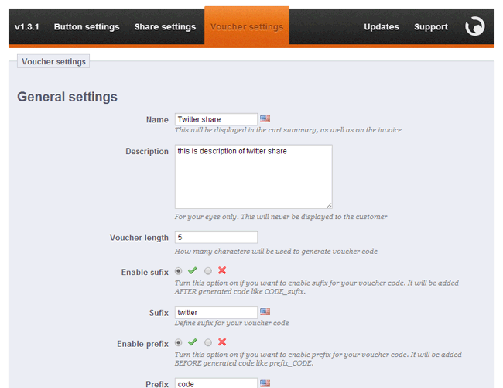
Task: Open the Share settings tab
Action: (165, 26)
